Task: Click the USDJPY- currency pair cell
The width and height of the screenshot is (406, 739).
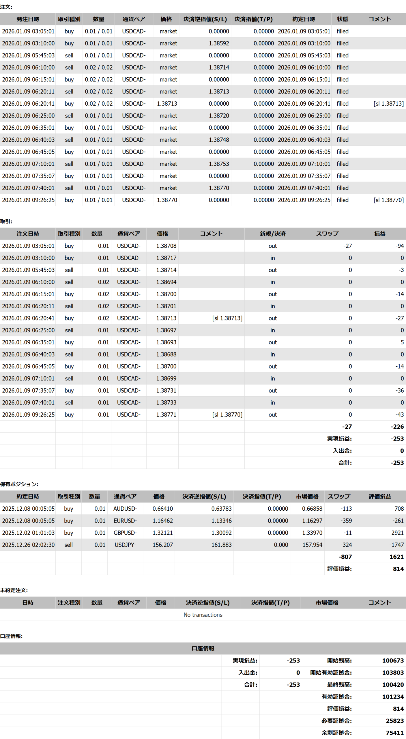Action: [x=125, y=545]
